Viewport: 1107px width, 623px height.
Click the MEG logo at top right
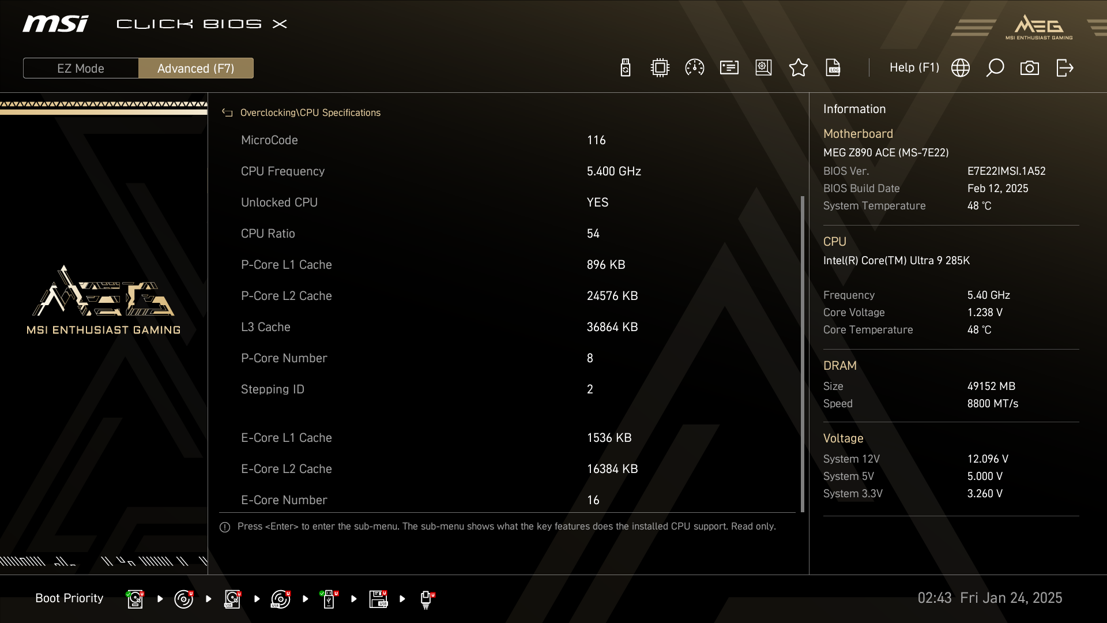click(x=1039, y=27)
